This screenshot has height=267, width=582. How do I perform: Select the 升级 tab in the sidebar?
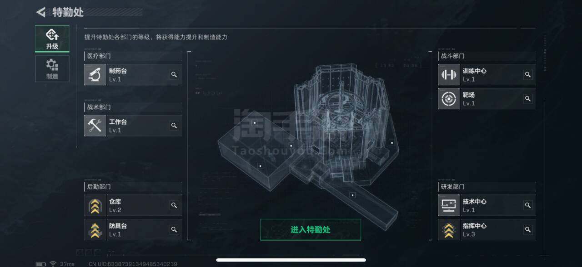point(52,39)
